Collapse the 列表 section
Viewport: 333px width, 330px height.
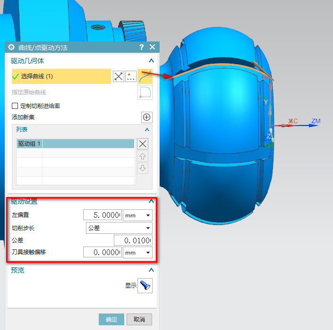tap(147, 130)
